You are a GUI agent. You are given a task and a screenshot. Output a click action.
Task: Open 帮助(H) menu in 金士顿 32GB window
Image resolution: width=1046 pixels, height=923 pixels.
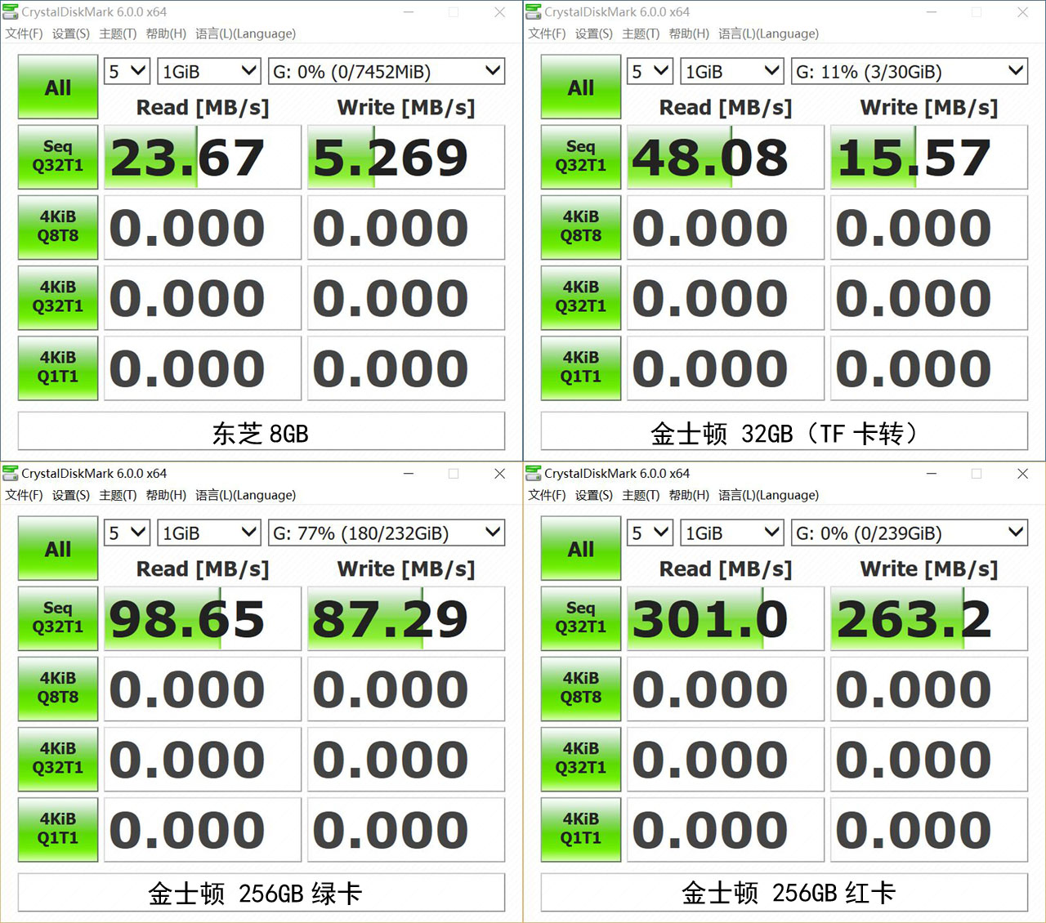689,33
